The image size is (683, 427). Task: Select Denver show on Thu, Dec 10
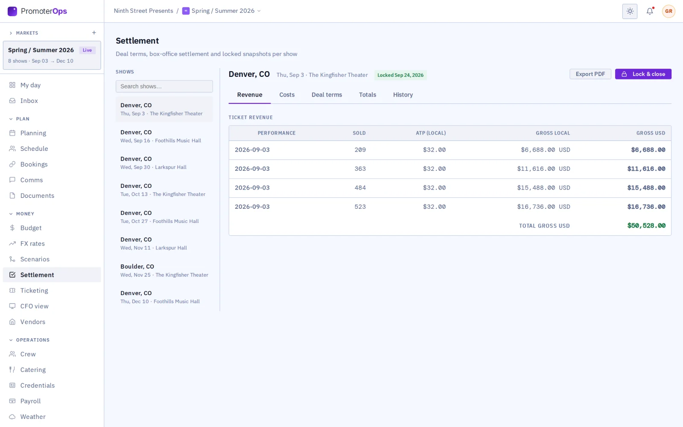click(x=164, y=297)
